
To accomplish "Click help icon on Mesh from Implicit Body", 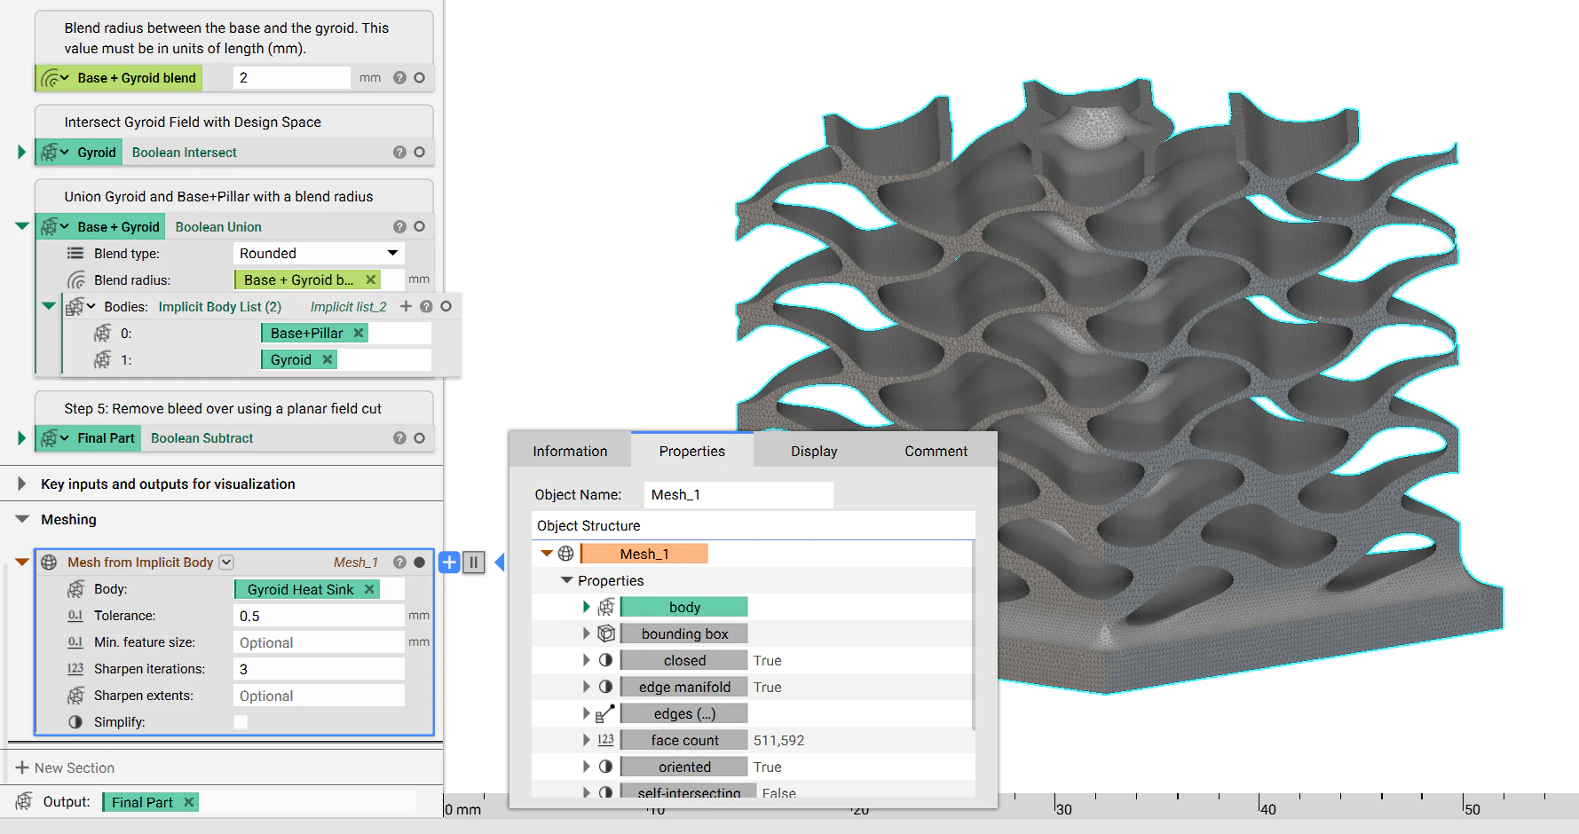I will point(399,562).
